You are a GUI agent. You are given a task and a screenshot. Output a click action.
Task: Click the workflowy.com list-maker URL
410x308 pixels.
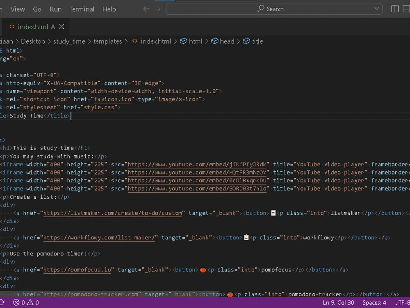click(99, 238)
